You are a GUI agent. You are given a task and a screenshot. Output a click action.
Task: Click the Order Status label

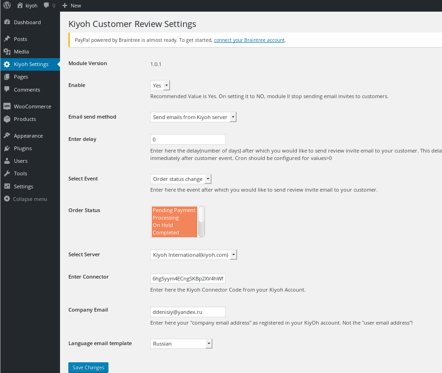pos(84,210)
